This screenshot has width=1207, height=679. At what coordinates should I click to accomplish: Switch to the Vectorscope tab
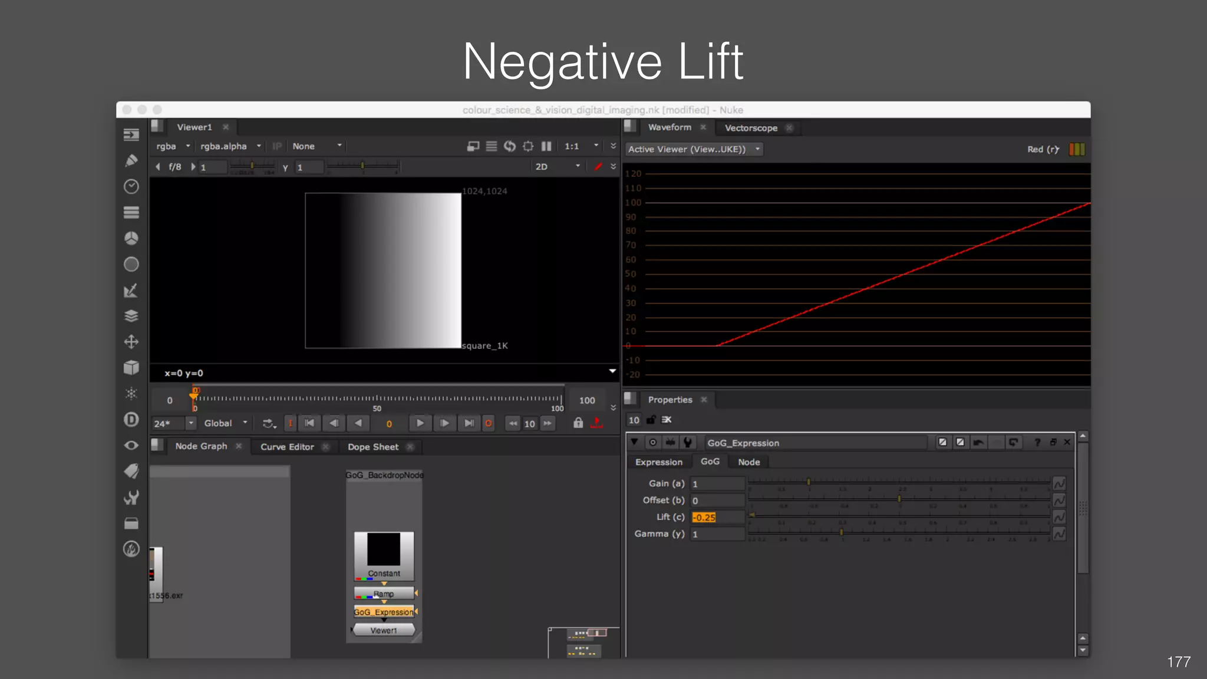[751, 128]
